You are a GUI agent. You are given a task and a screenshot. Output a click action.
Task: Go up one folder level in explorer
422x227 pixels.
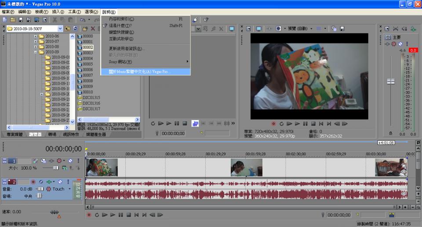tap(68, 28)
